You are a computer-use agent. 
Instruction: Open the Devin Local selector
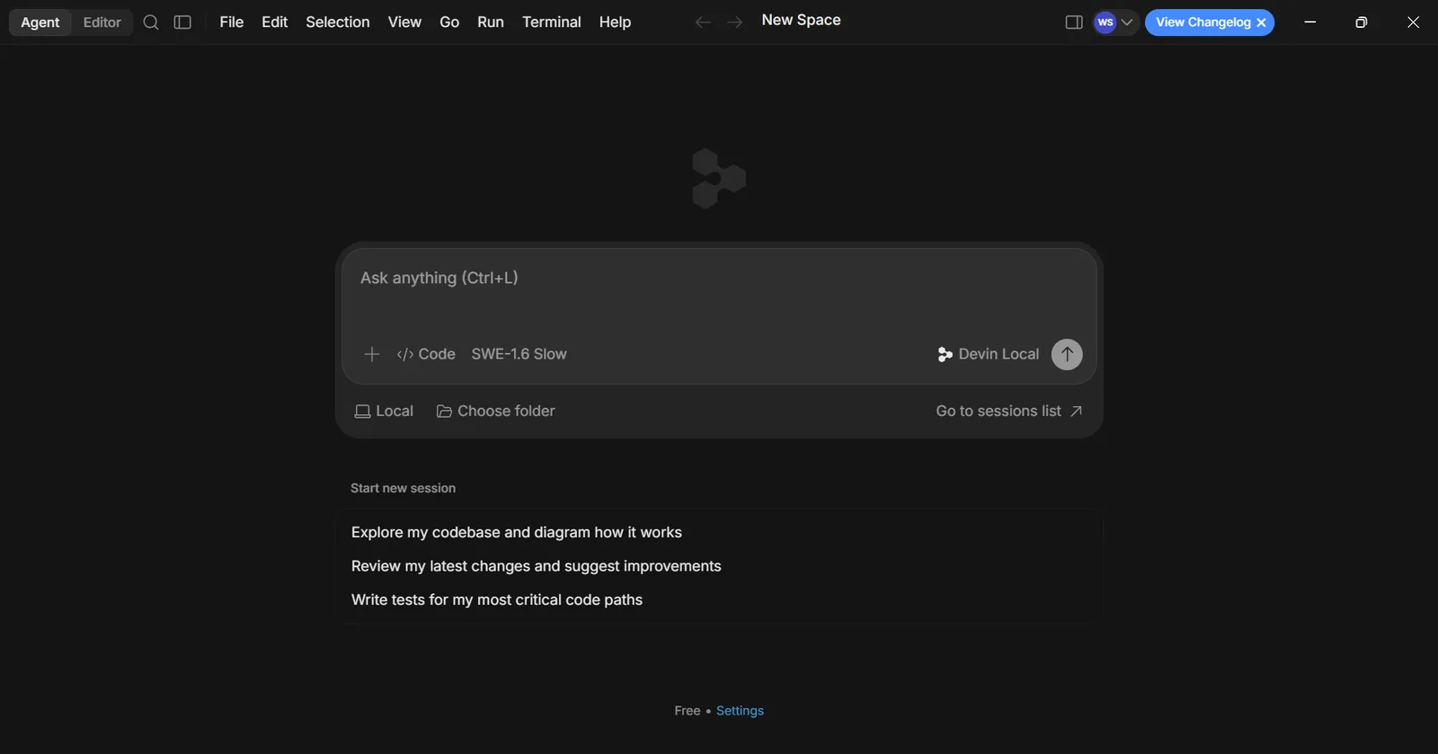tap(988, 354)
